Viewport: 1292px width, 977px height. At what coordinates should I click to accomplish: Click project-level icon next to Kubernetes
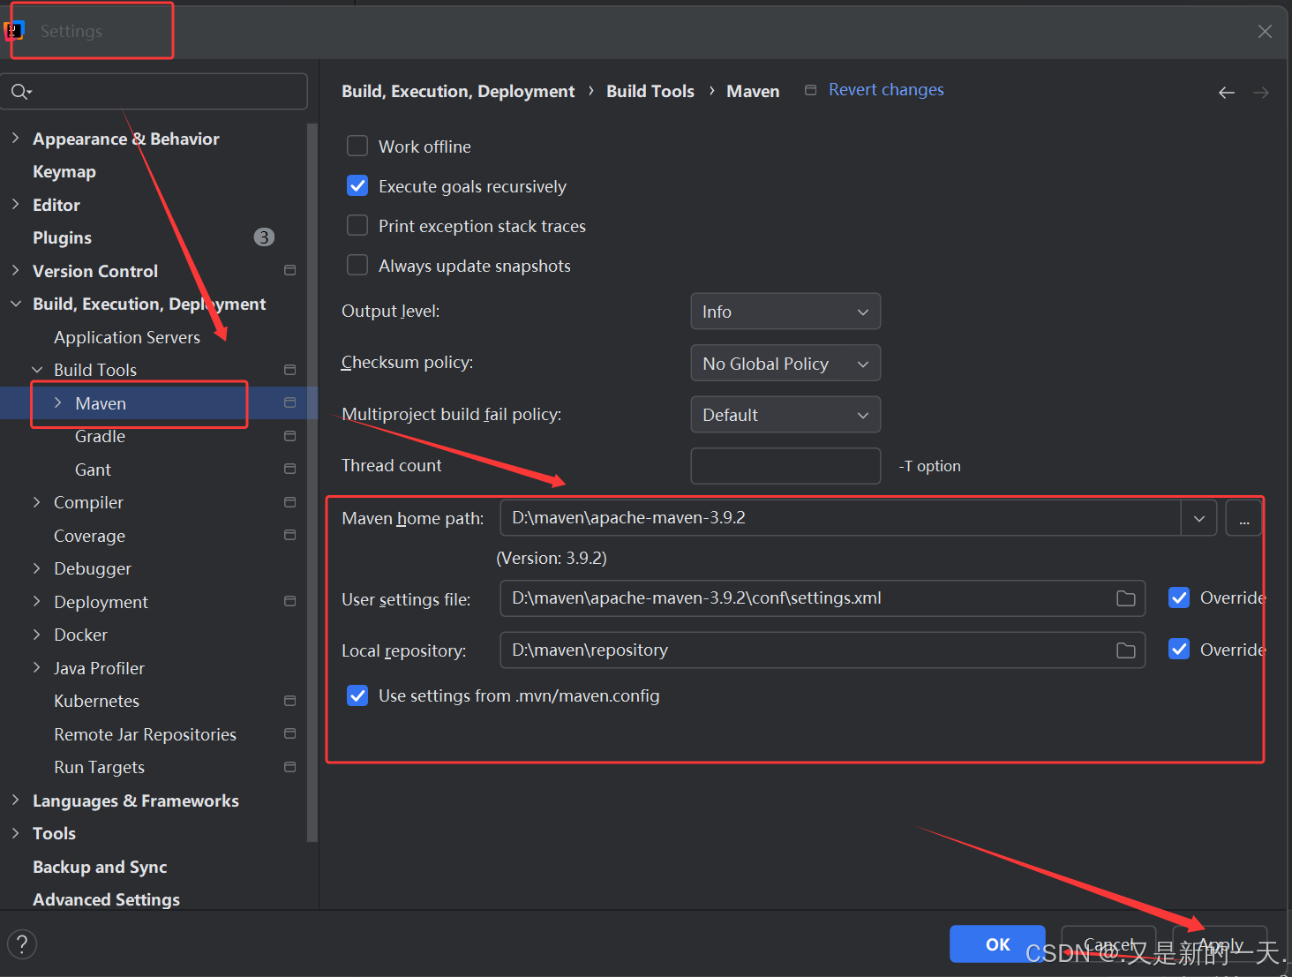(x=289, y=701)
